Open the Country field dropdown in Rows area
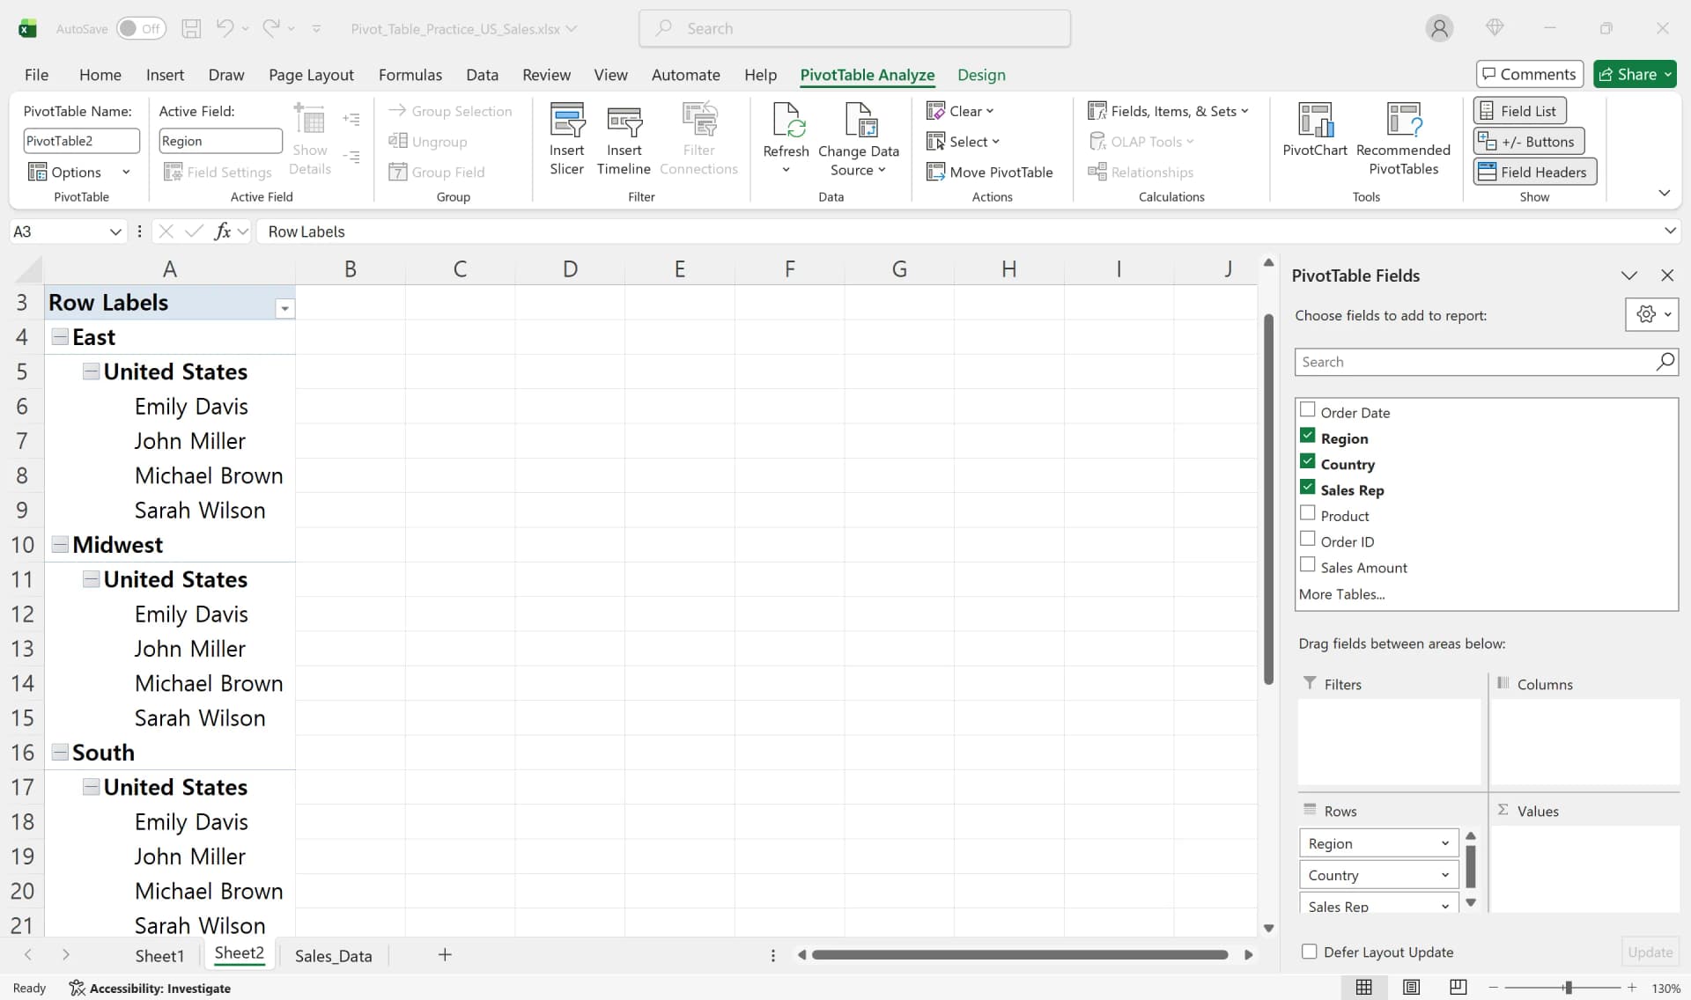1691x1000 pixels. tap(1445, 874)
